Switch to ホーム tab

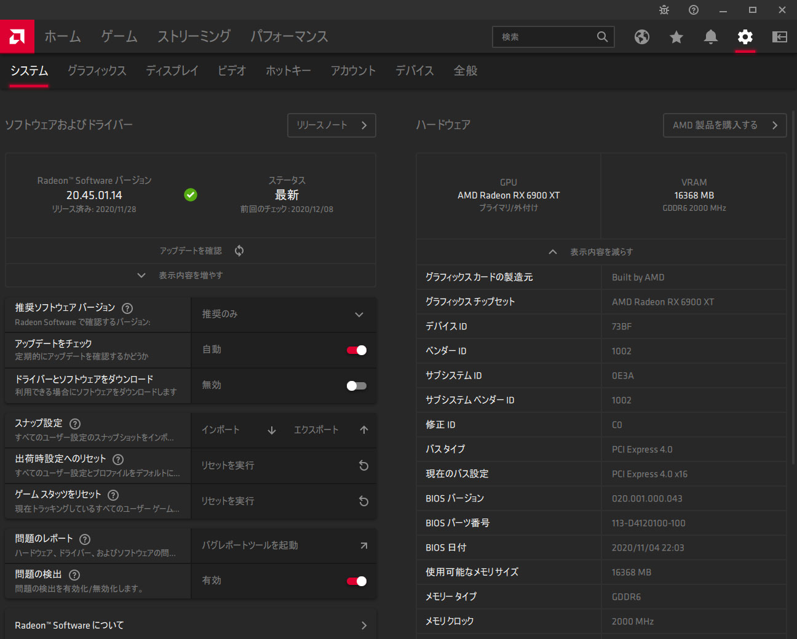click(63, 37)
